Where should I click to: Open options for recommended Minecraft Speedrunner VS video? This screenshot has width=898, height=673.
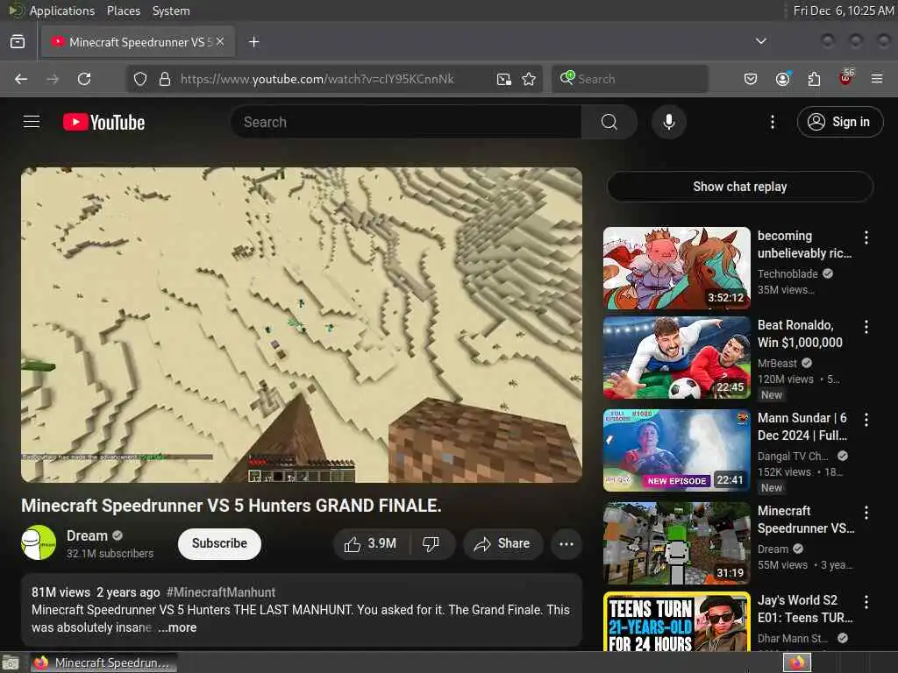click(x=866, y=512)
